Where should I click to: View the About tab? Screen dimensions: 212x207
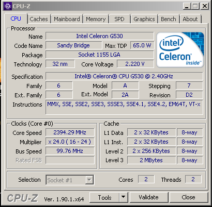coord(190,19)
